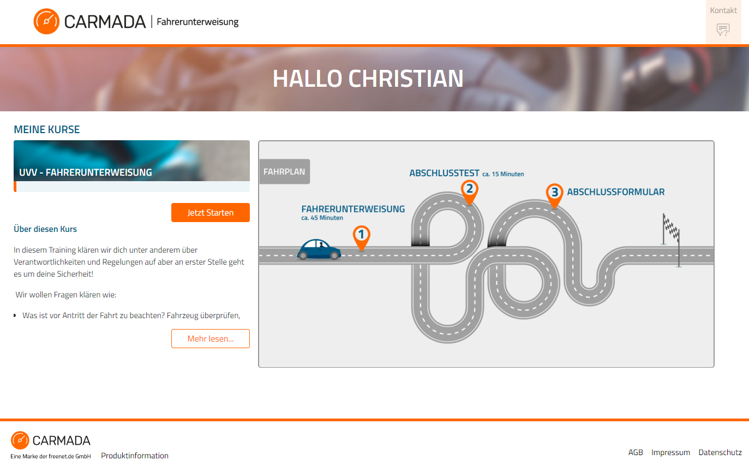Select map pin number 1 on the road
The width and height of the screenshot is (749, 466).
361,238
